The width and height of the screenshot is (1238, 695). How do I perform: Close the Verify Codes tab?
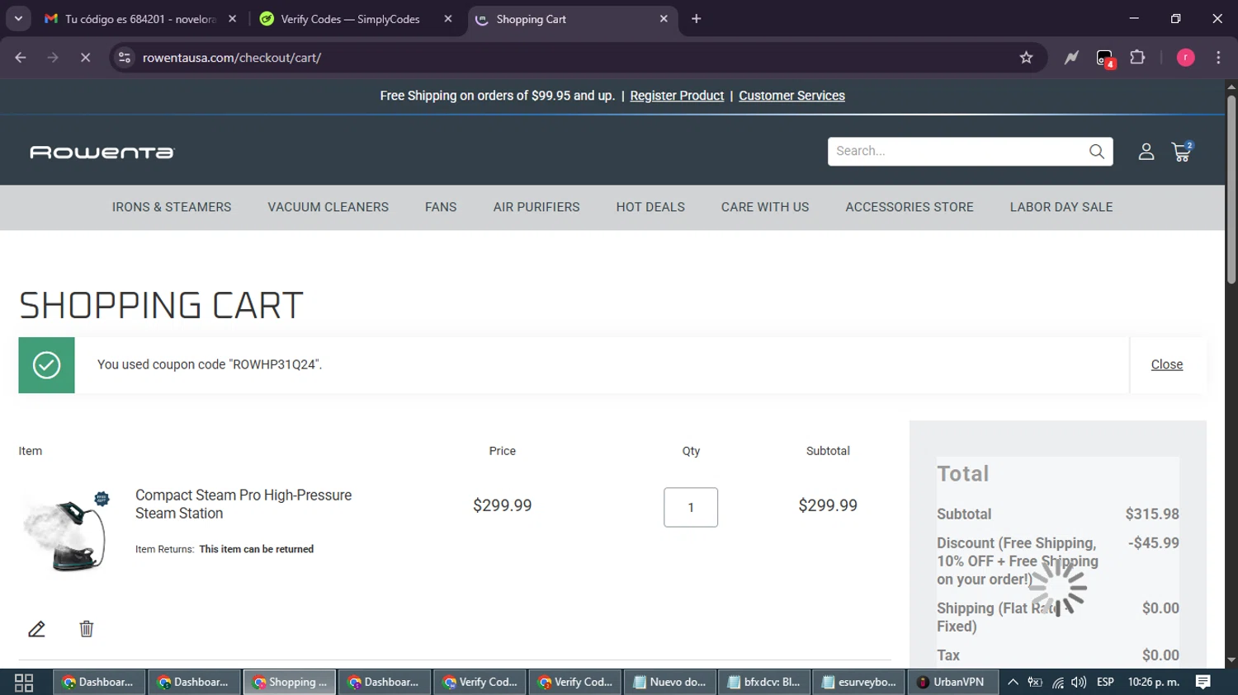click(448, 19)
